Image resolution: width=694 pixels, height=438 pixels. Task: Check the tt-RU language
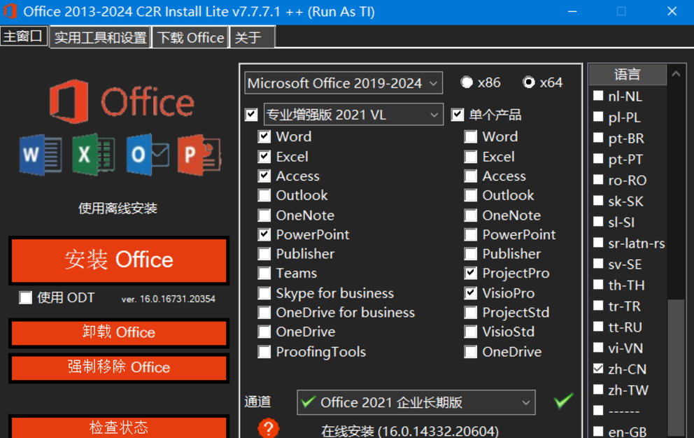[x=598, y=327]
